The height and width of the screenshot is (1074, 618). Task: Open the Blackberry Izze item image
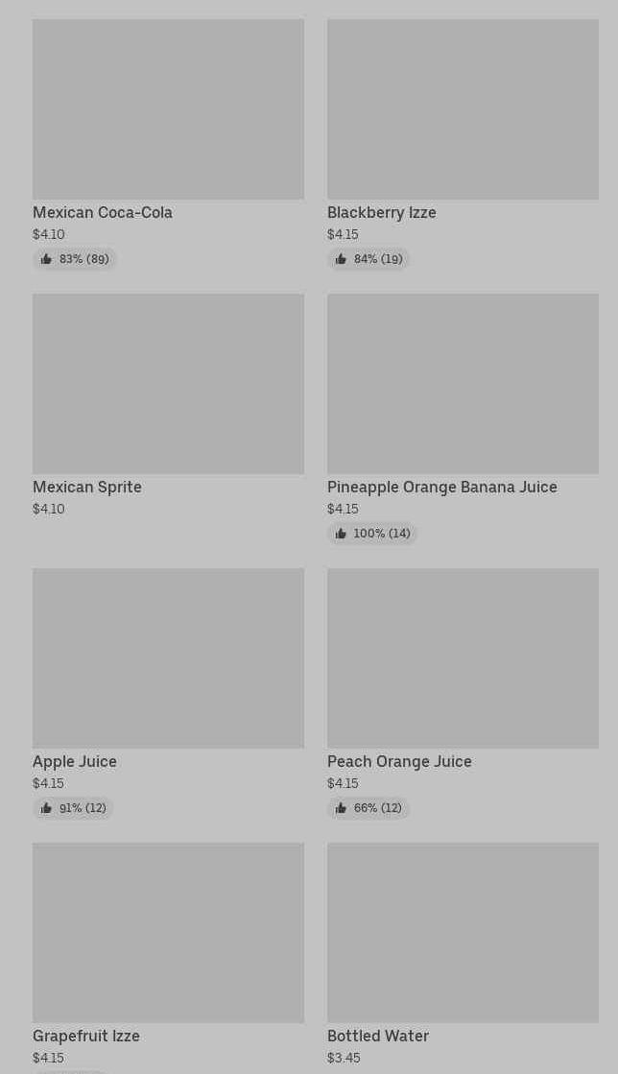[463, 109]
